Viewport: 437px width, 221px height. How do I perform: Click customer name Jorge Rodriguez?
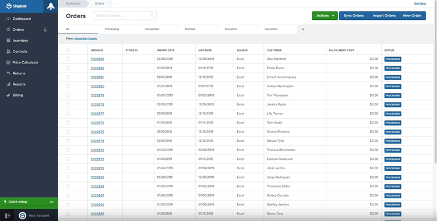278,177
